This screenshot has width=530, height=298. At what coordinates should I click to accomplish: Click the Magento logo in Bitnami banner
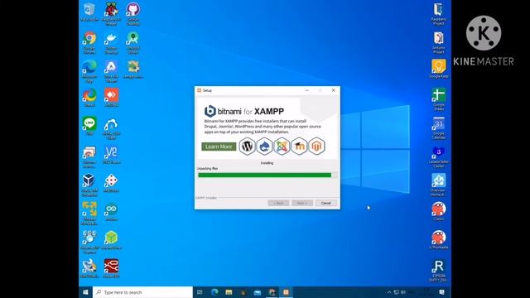coord(316,147)
